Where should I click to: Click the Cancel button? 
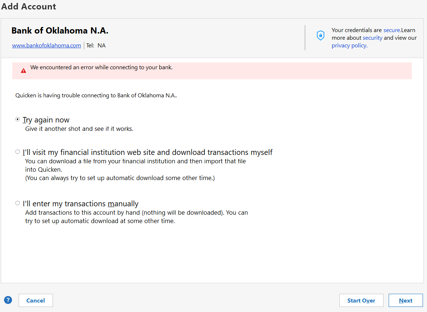click(36, 300)
